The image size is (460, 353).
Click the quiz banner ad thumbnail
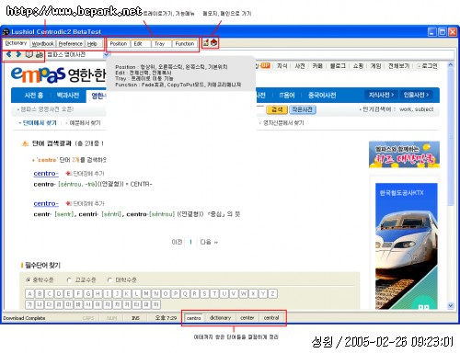click(404, 154)
